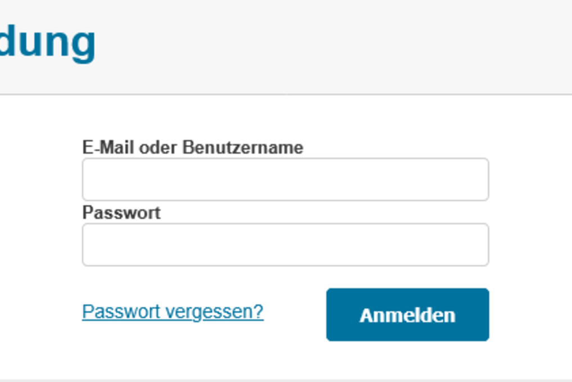This screenshot has height=382, width=572.
Task: Click the Passwort field label
Action: 121,213
